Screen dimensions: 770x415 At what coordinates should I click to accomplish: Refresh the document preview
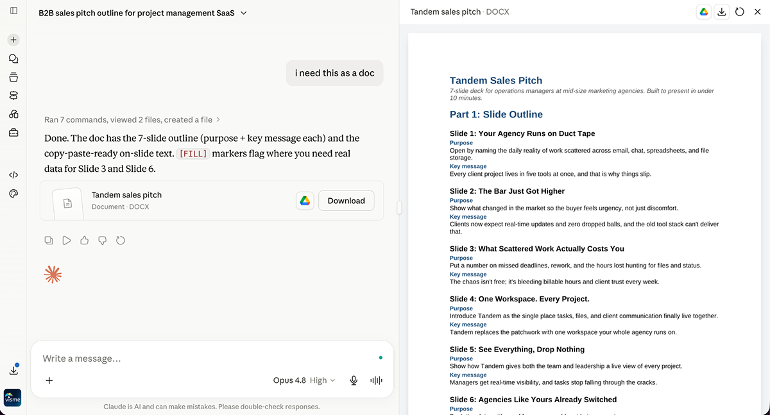(x=740, y=12)
